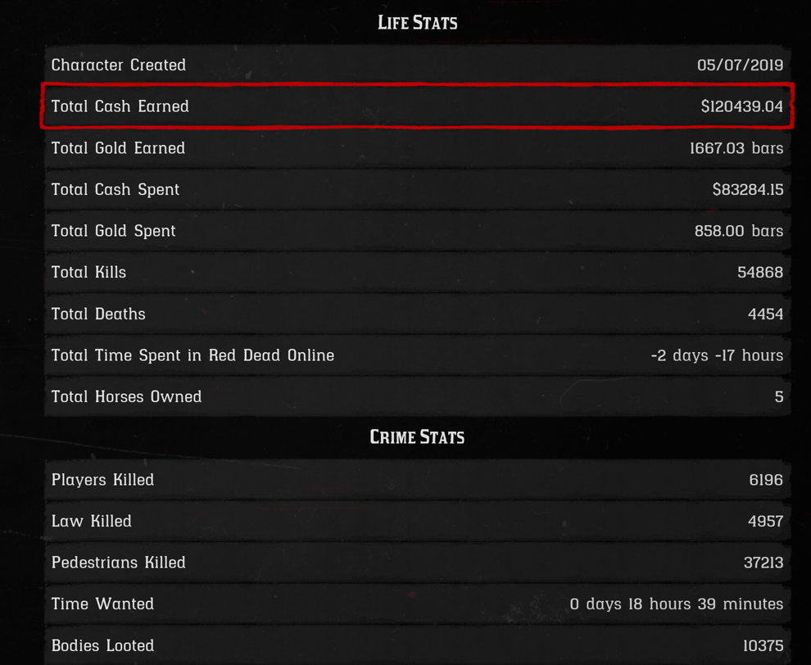Select the Bodies Looted row
Image resolution: width=811 pixels, height=665 pixels.
tap(417, 645)
